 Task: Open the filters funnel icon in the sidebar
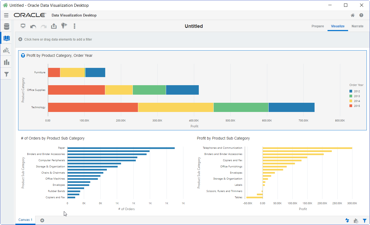coord(6,74)
